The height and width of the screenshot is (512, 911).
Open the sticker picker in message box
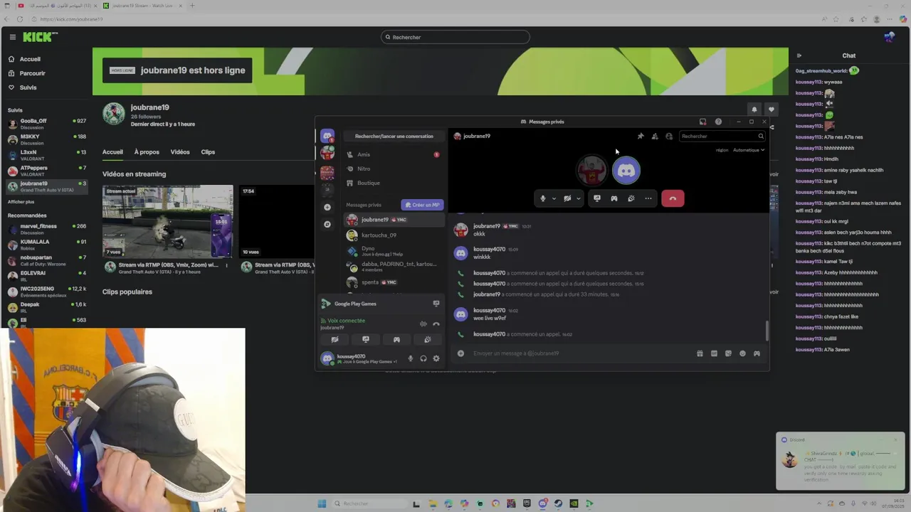point(728,353)
